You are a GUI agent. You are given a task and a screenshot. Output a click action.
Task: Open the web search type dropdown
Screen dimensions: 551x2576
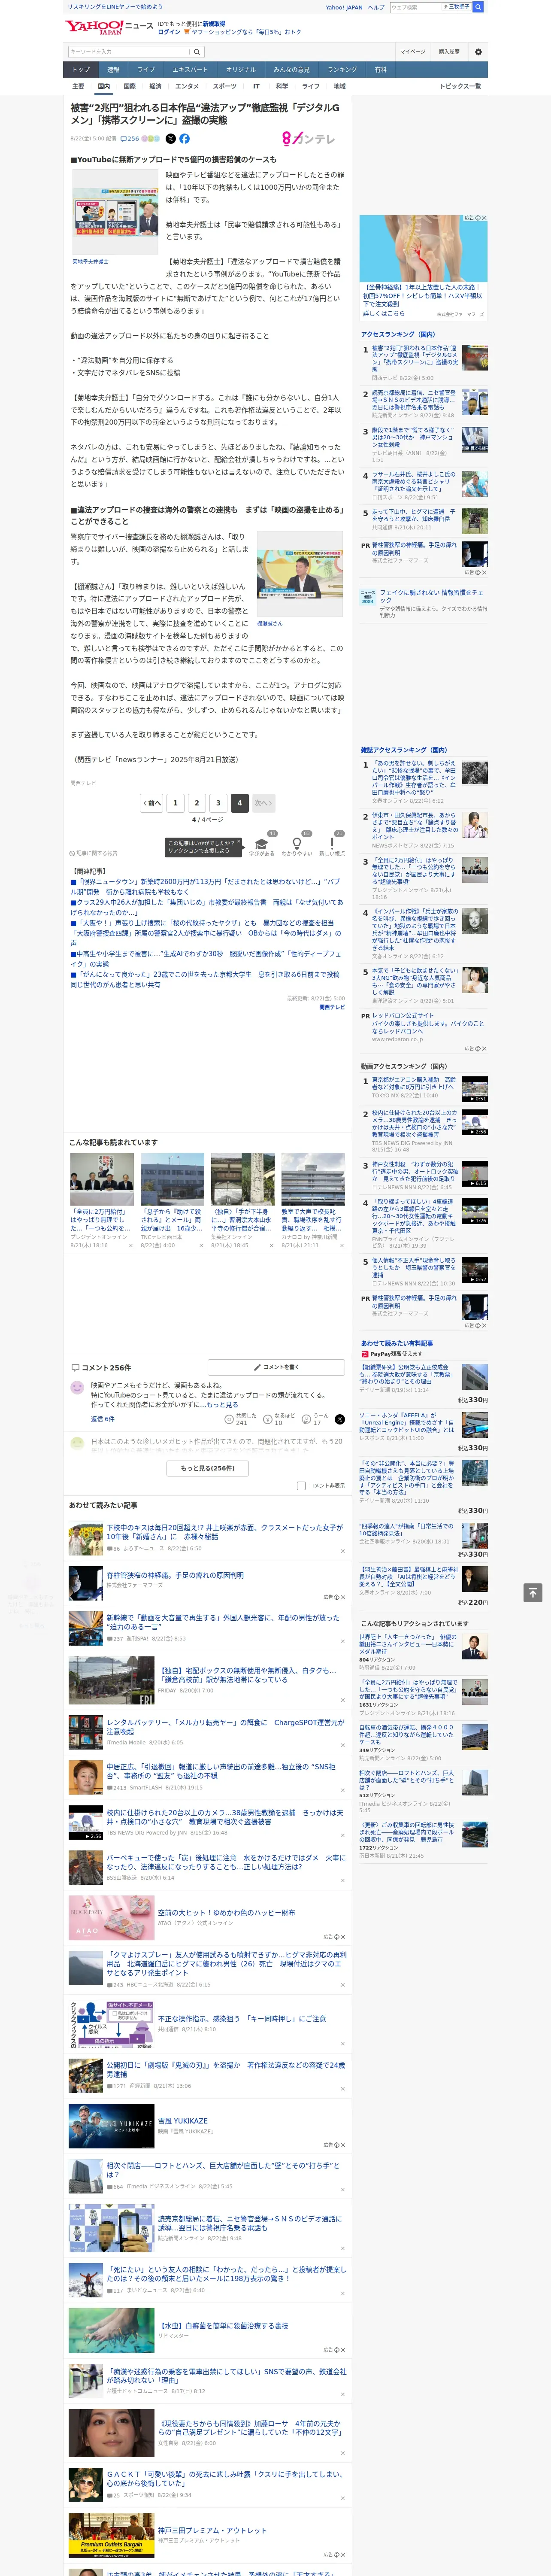point(458,7)
